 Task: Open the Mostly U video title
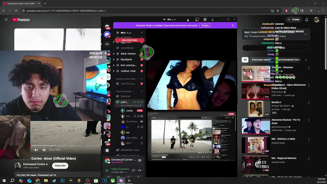click(276, 102)
